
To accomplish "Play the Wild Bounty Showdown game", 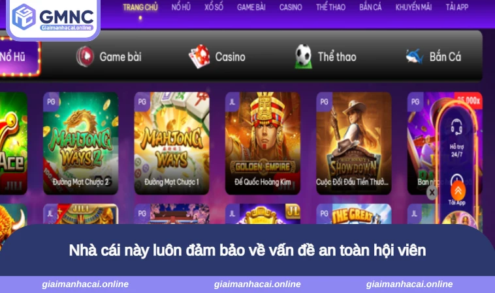I will click(353, 143).
